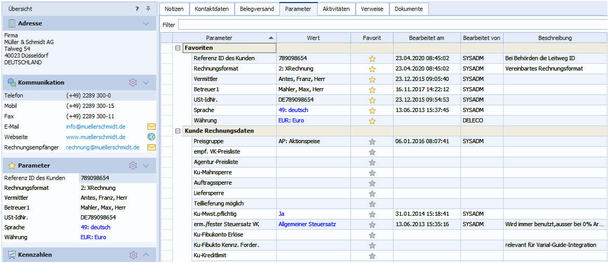Collapse the Kunde Rechnungsdaten group
609x263 pixels.
178,131
